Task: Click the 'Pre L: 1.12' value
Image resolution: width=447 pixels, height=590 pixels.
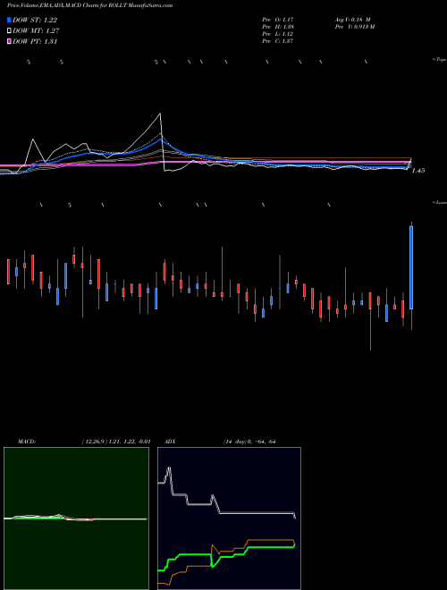Action: click(x=278, y=34)
